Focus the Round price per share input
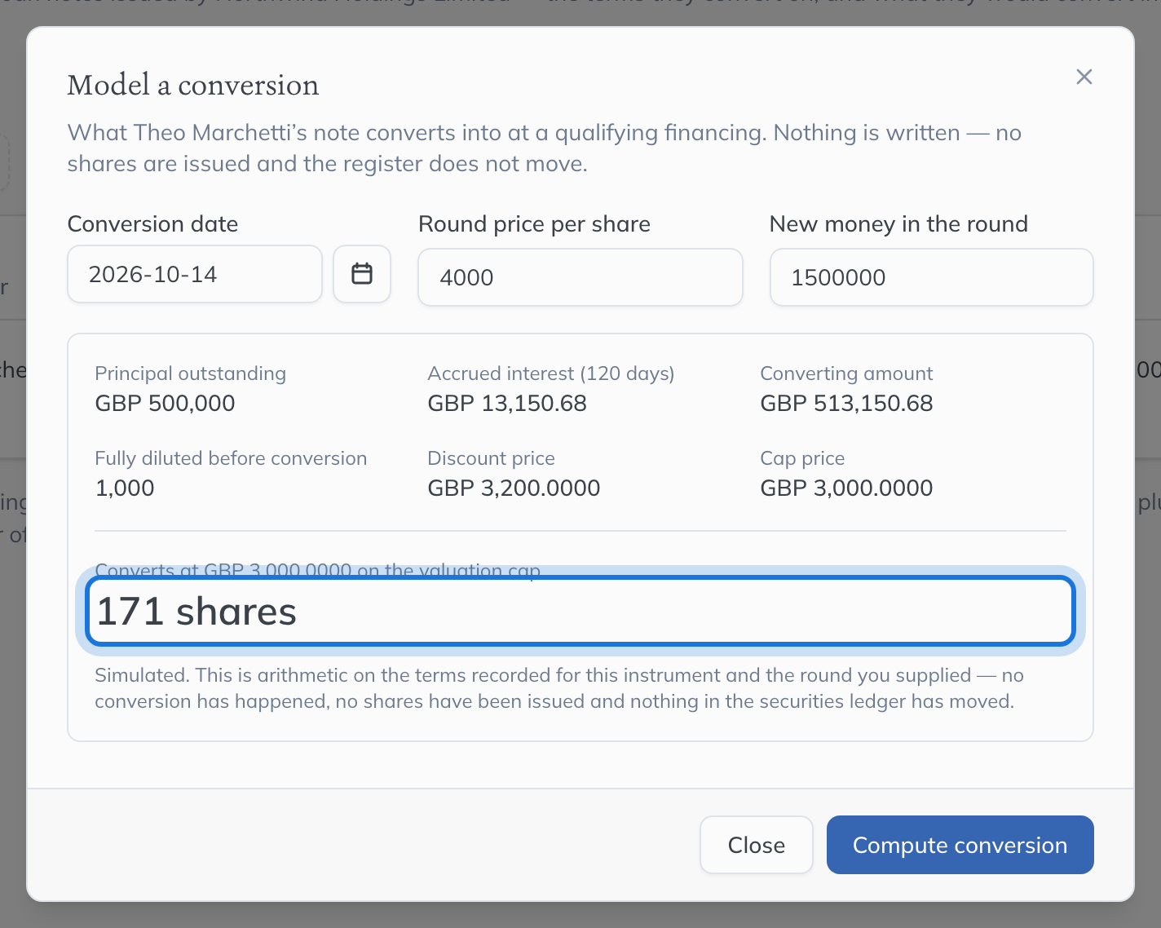 coord(580,277)
